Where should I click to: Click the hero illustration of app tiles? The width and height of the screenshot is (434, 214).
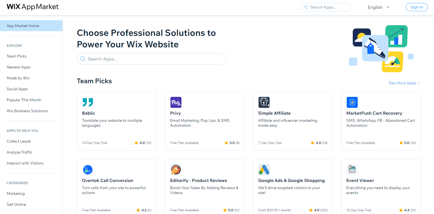[x=381, y=49]
